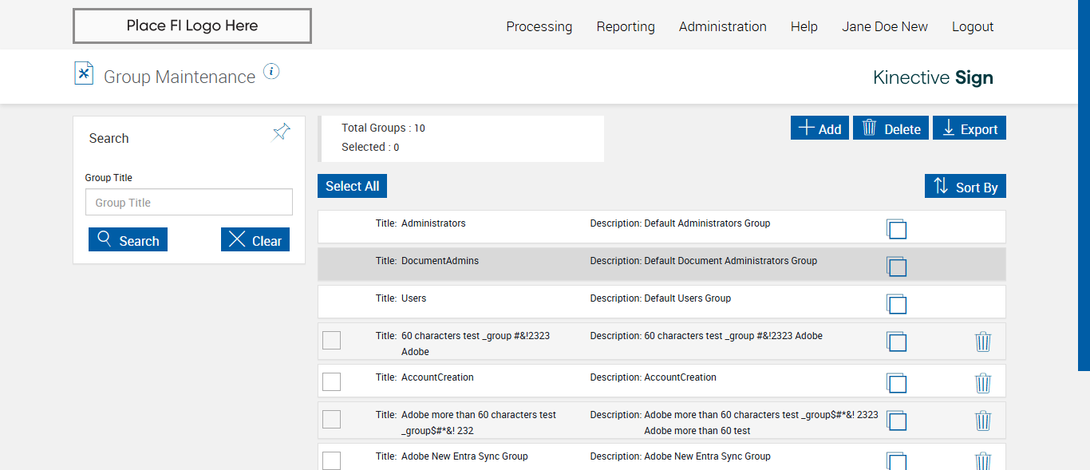Click the copy icon for Users group
Screen dimensions: 1090x470
(897, 304)
